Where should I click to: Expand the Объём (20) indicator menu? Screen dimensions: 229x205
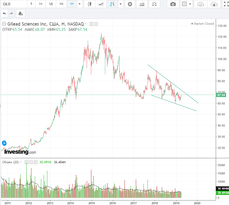(x=21, y=162)
